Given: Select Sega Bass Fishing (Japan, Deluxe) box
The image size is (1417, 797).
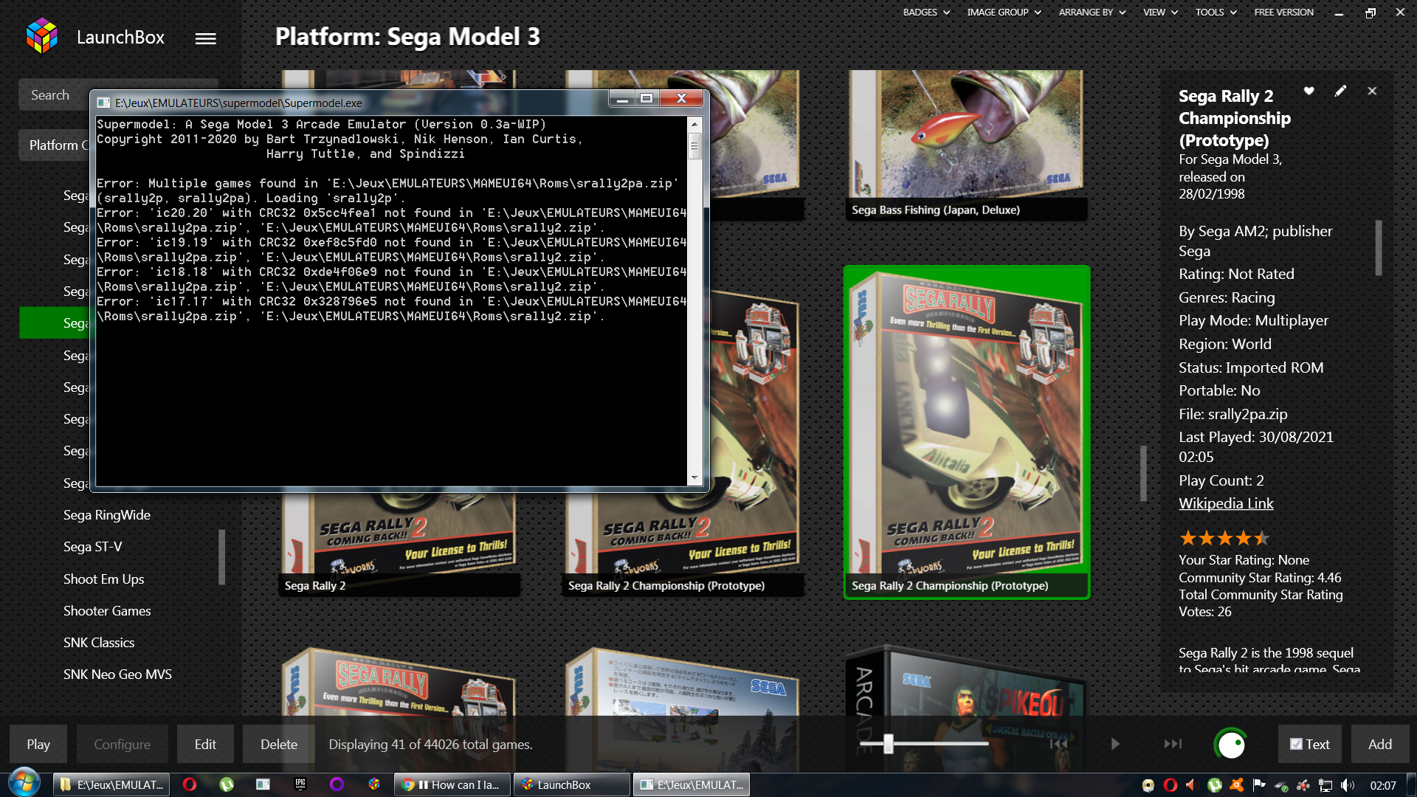Looking at the screenshot, I should pos(966,145).
